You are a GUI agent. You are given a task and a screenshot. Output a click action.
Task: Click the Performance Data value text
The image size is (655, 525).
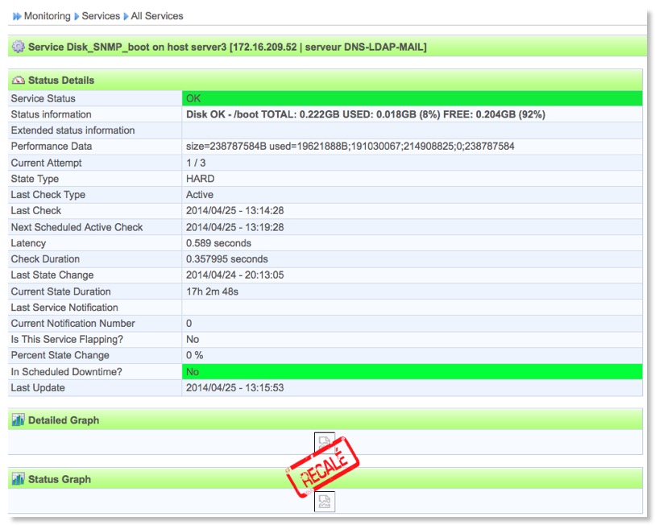click(x=350, y=147)
